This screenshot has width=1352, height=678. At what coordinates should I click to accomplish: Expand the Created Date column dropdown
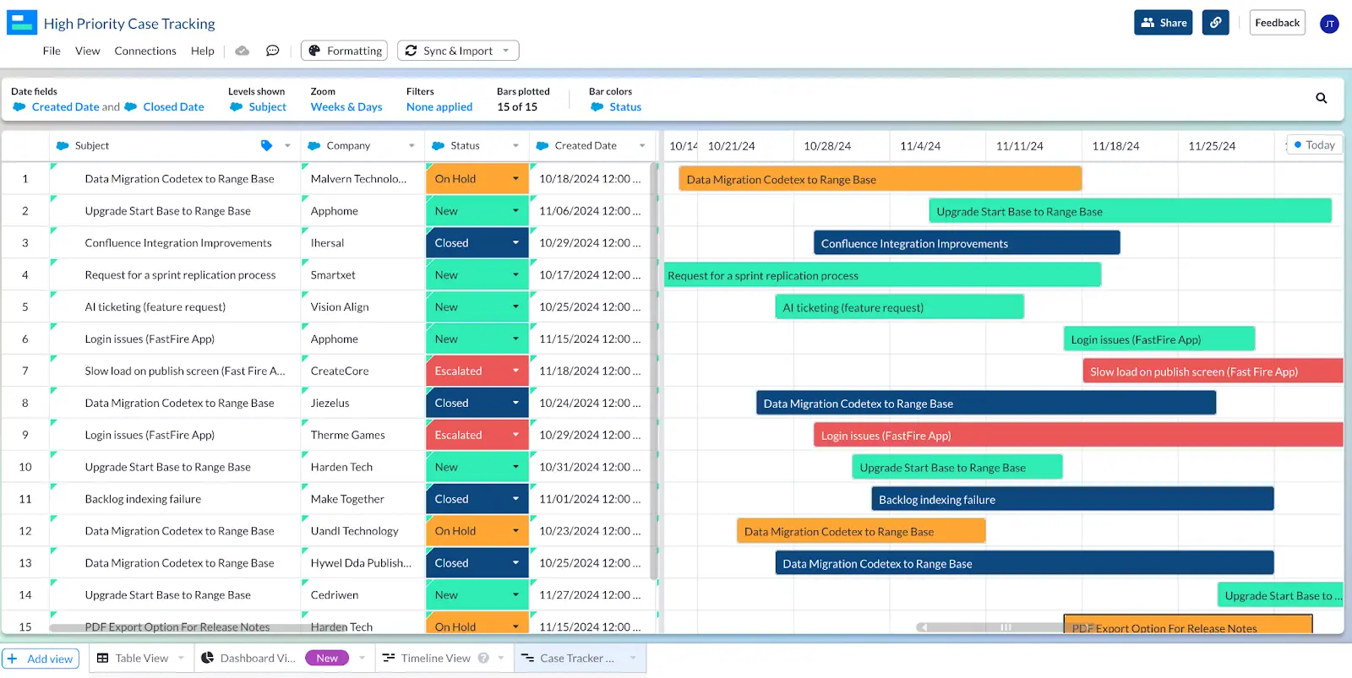tap(642, 146)
